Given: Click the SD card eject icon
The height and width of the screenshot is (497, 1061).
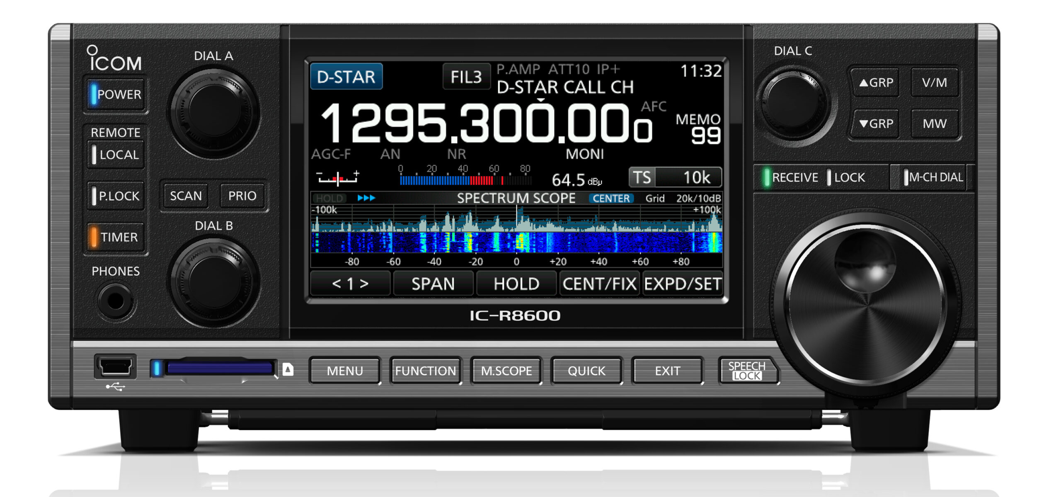Looking at the screenshot, I should [288, 369].
